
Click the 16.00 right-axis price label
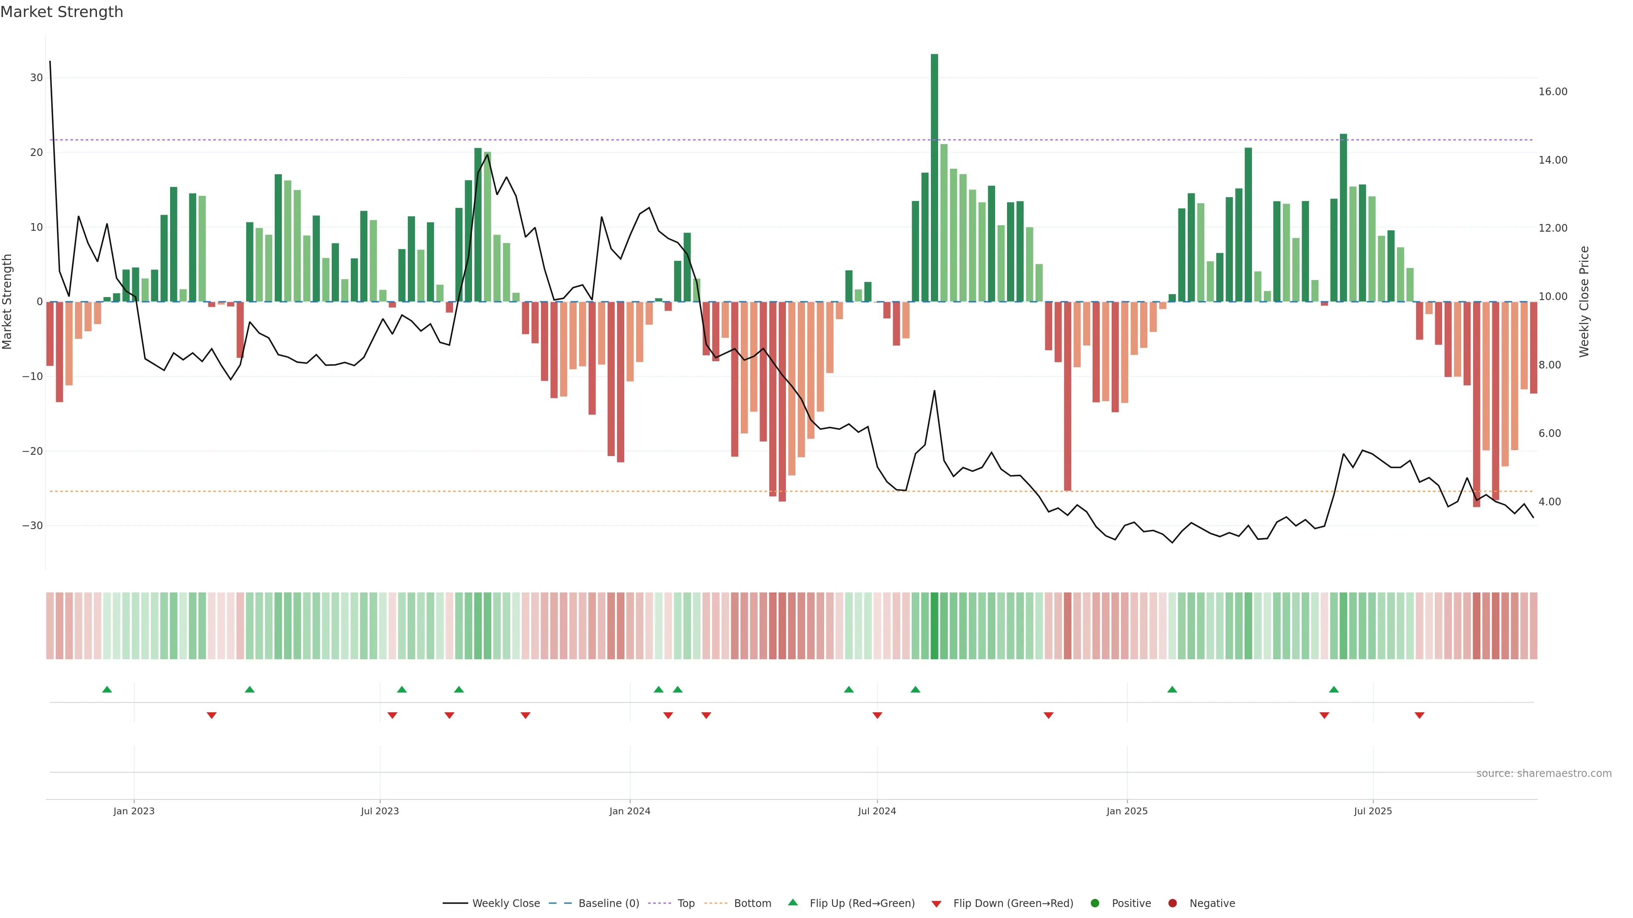1553,92
